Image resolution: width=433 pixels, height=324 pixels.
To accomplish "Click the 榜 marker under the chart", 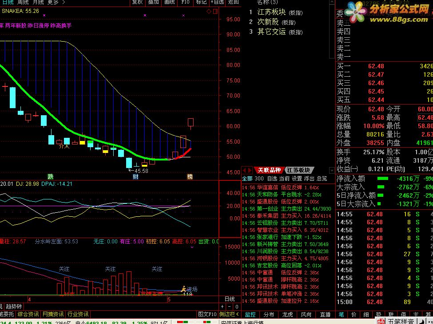I will [x=190, y=176].
